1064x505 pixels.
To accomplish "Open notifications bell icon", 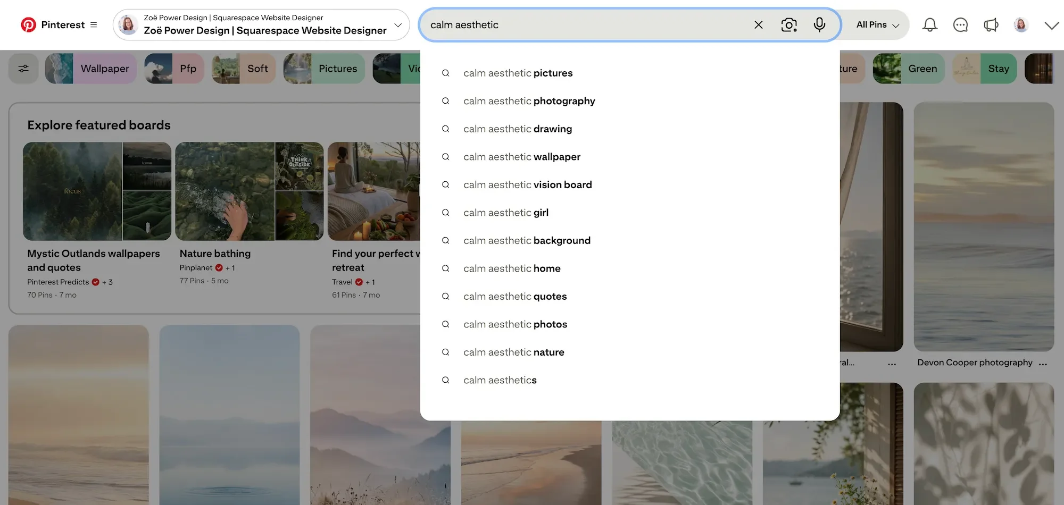I will [x=930, y=25].
